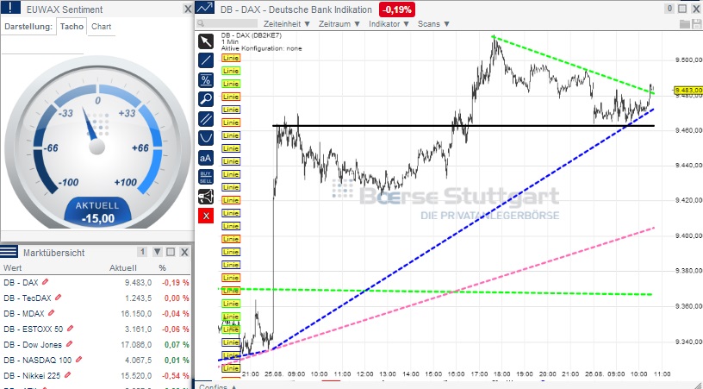Switch to the Chart display tab
The image size is (703, 389).
point(102,27)
